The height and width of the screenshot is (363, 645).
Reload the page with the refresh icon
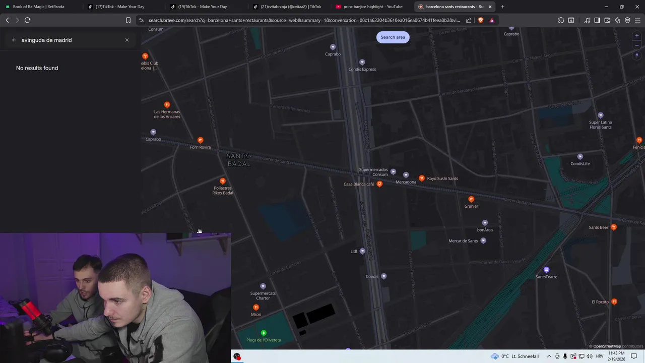(28, 20)
